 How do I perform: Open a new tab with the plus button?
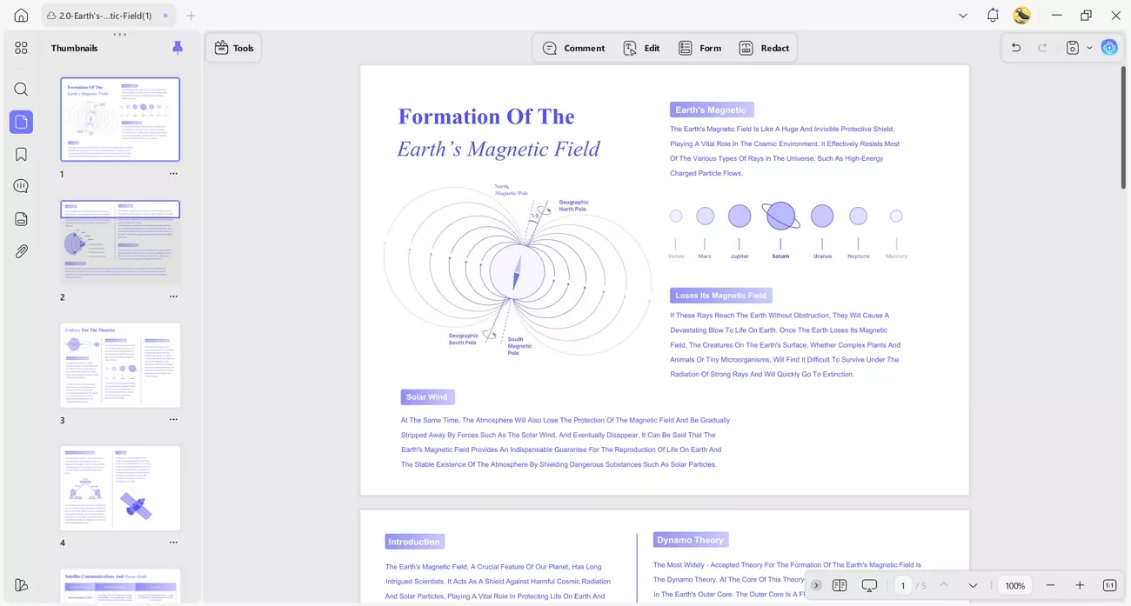click(x=190, y=15)
